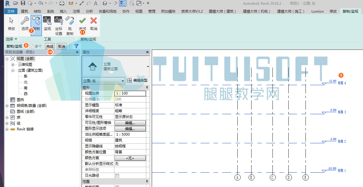Select the Modify arrow tool
Viewport: 363px width, 187px height.
[12, 24]
